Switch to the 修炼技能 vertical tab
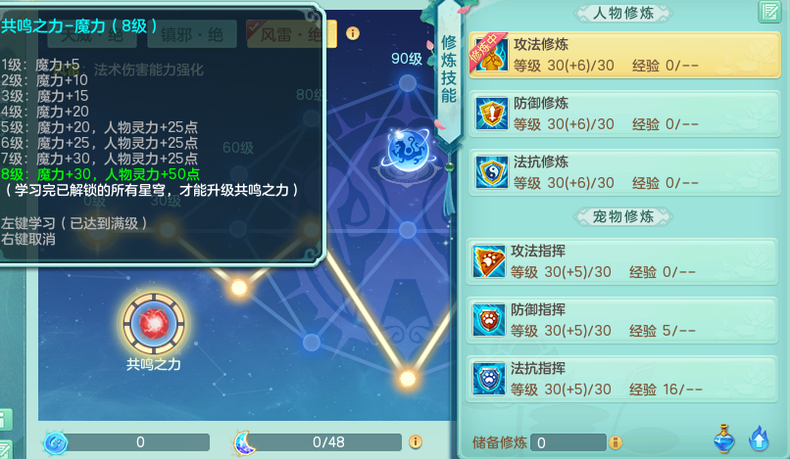 pyautogui.click(x=448, y=69)
